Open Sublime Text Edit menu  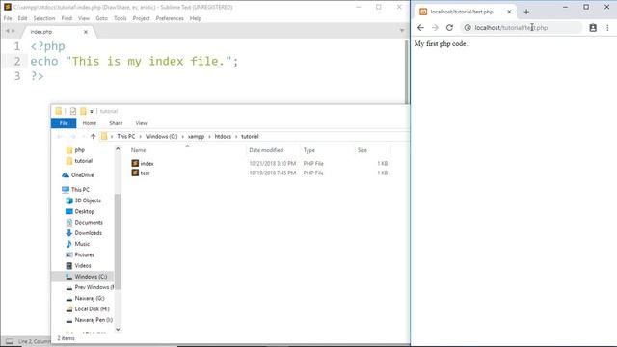(x=22, y=18)
